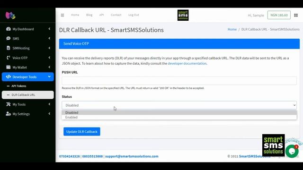Click the My Wallet icon
The width and height of the screenshot is (303, 170).
pyautogui.click(x=9, y=67)
